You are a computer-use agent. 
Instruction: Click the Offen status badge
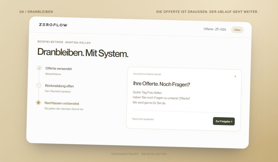pos(237,30)
